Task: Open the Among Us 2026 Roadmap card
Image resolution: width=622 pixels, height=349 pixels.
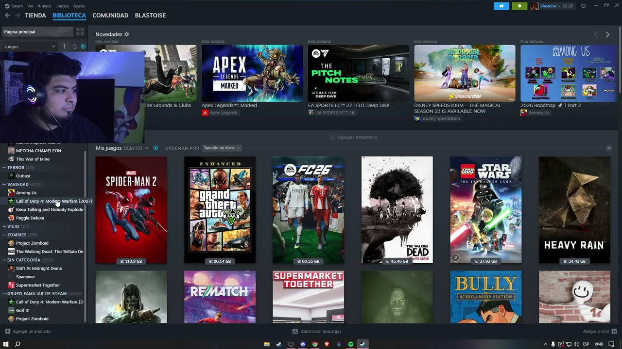Action: coord(569,73)
